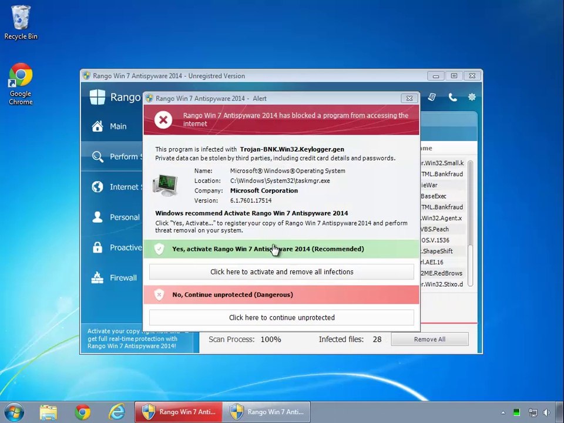
Task: Click 'Click here to activate and remove all infections'
Action: click(281, 272)
